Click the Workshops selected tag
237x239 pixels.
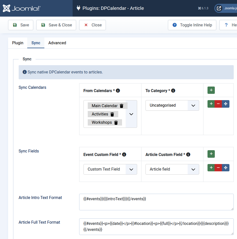point(105,123)
